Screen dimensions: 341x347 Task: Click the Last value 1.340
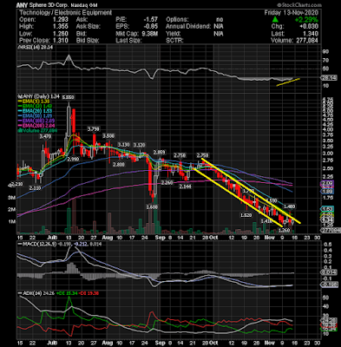311,34
